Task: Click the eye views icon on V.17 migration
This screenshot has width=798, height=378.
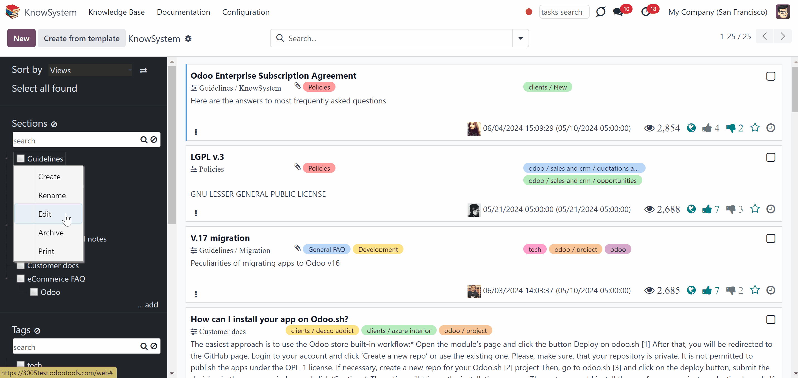Action: (649, 290)
